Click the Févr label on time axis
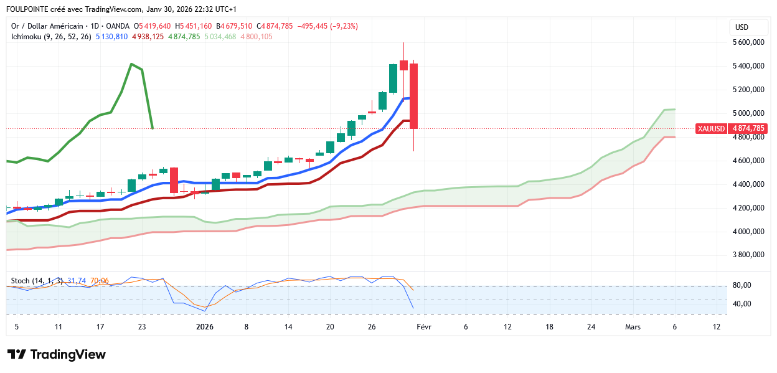The width and height of the screenshot is (777, 373). (423, 326)
